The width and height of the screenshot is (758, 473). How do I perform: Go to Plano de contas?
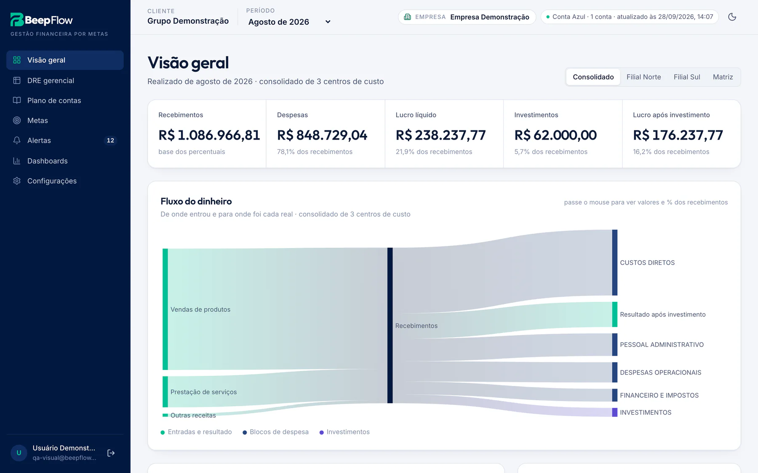pos(65,100)
